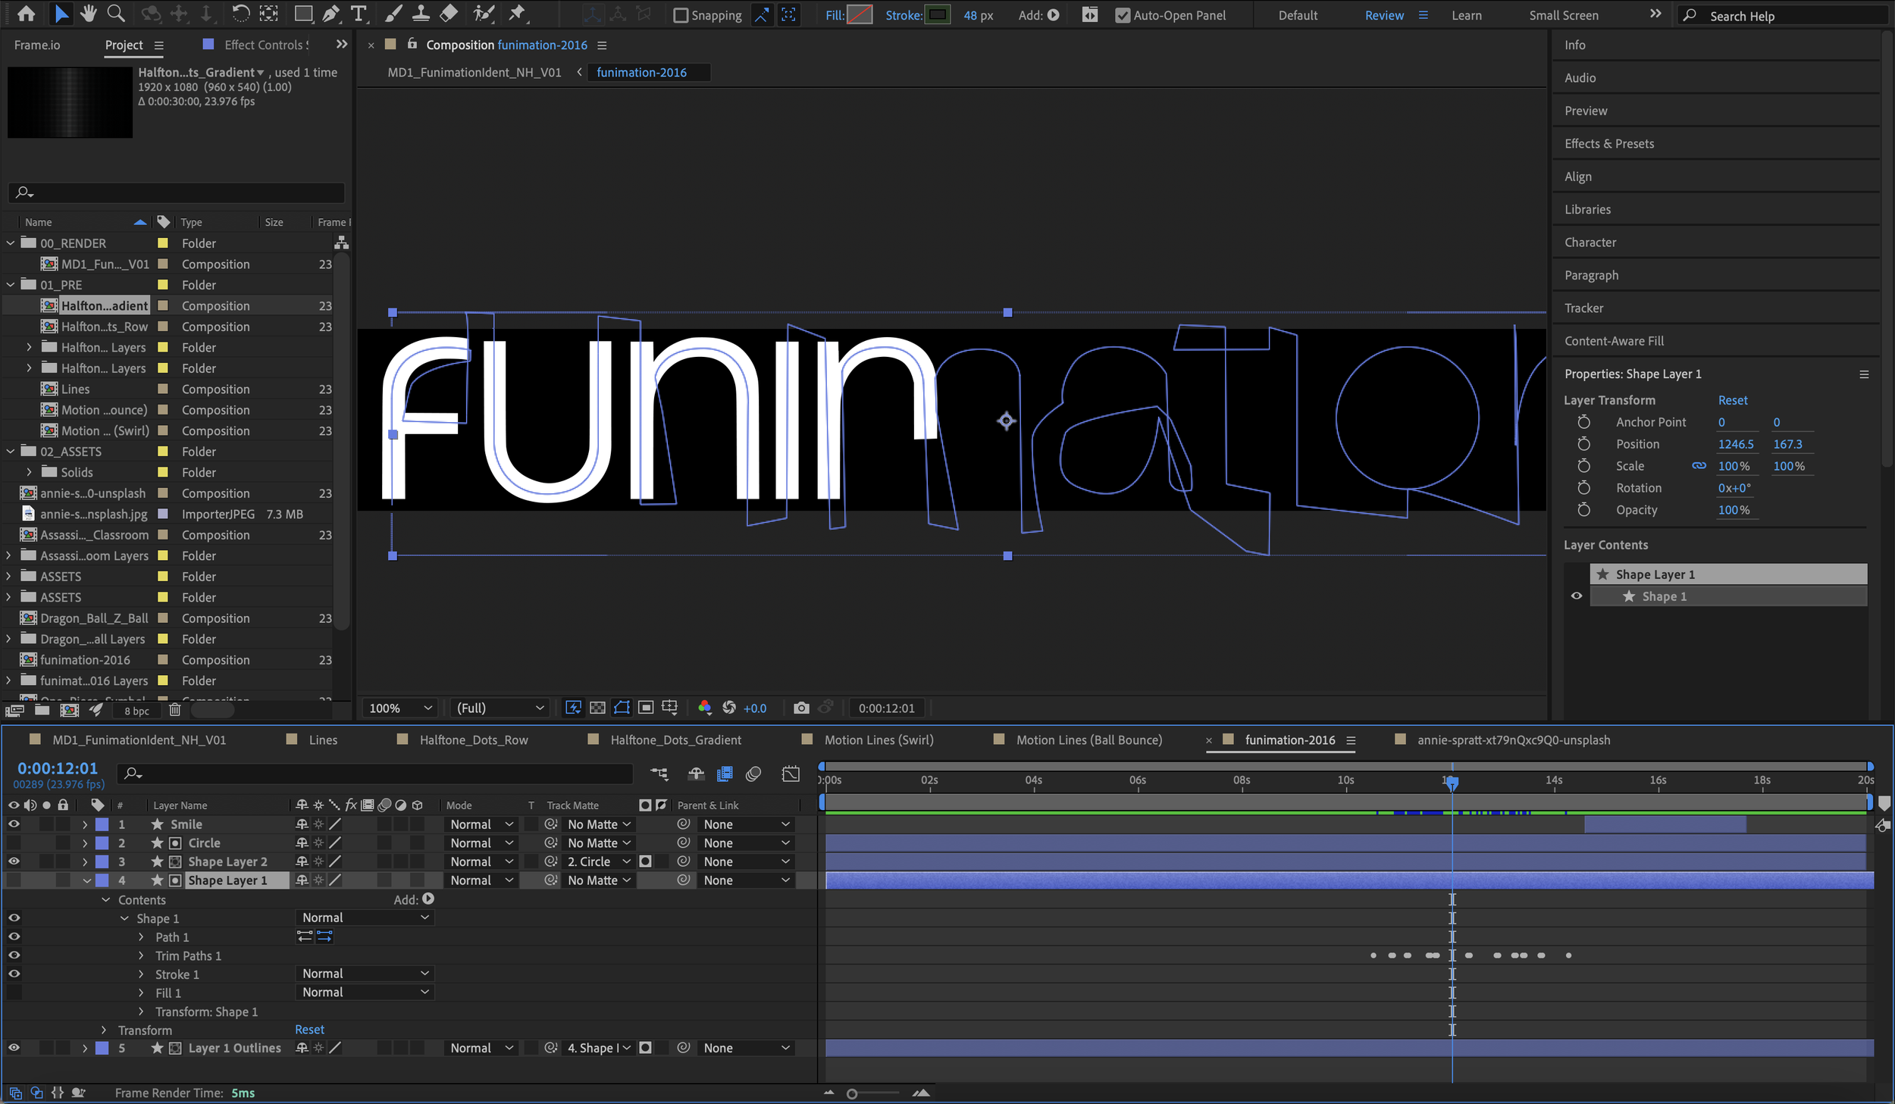Image resolution: width=1895 pixels, height=1104 pixels.
Task: Select the Zoom magnifier tool
Action: (x=116, y=14)
